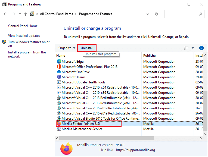Select Mozilla Firefox (x64 en-US) entry

[x=81, y=124]
